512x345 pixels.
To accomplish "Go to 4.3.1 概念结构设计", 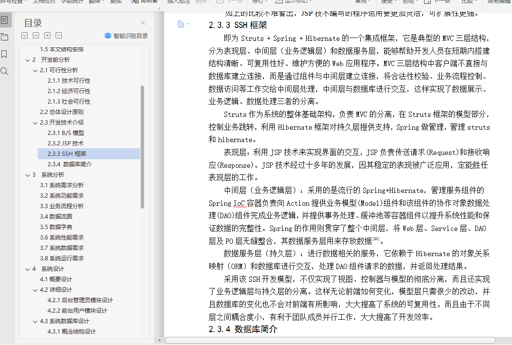I will coord(71,332).
